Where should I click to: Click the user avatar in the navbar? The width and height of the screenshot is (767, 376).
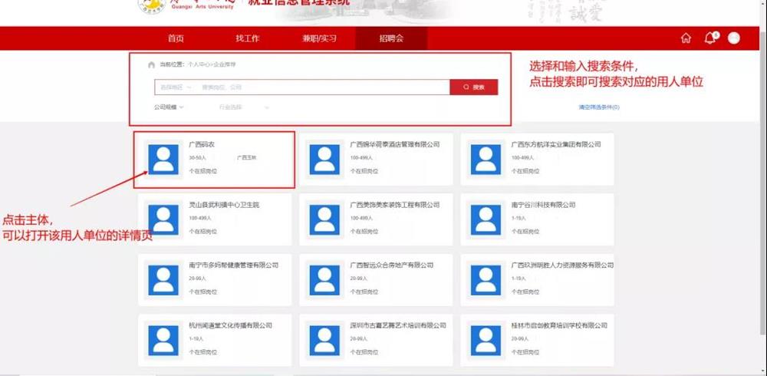click(734, 38)
